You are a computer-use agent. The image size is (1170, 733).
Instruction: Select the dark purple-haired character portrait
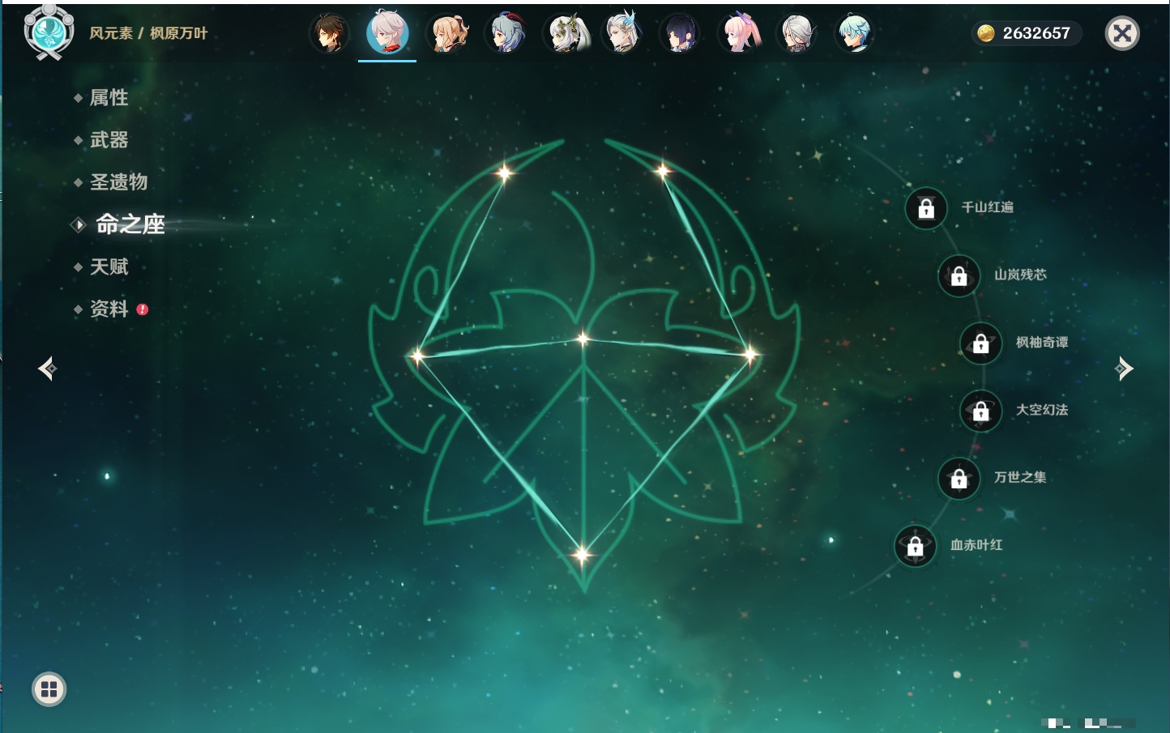(x=681, y=34)
